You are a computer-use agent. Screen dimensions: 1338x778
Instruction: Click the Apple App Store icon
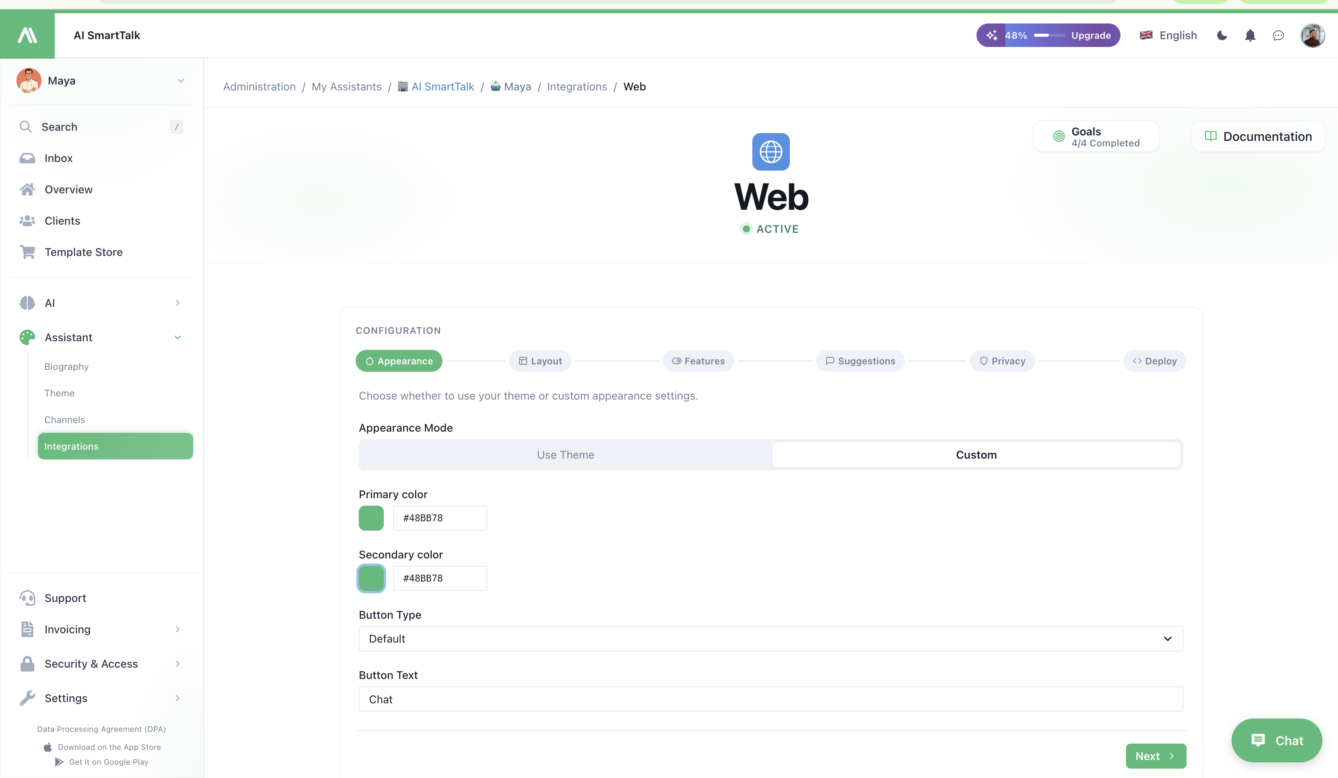click(x=48, y=747)
